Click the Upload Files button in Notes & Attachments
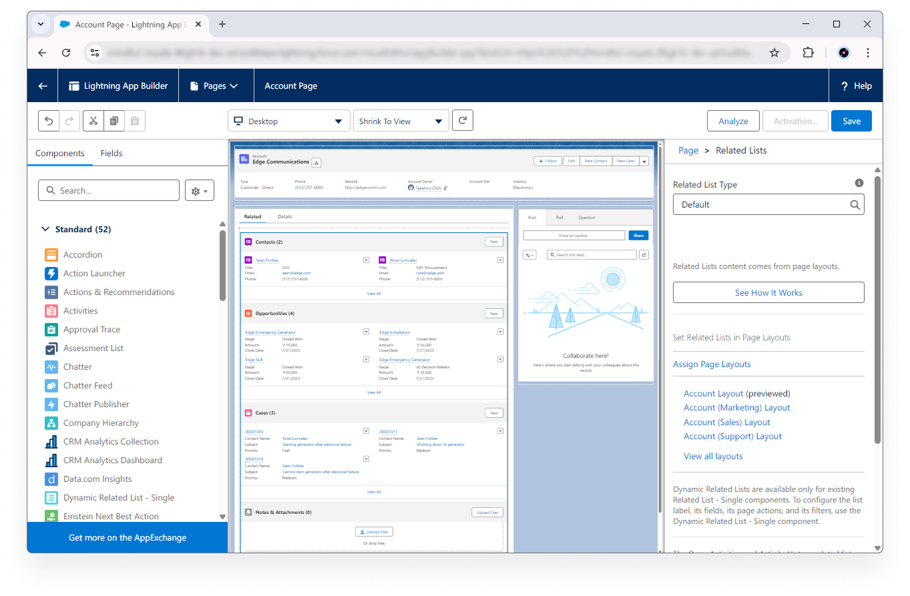The image size is (910, 596). (487, 512)
